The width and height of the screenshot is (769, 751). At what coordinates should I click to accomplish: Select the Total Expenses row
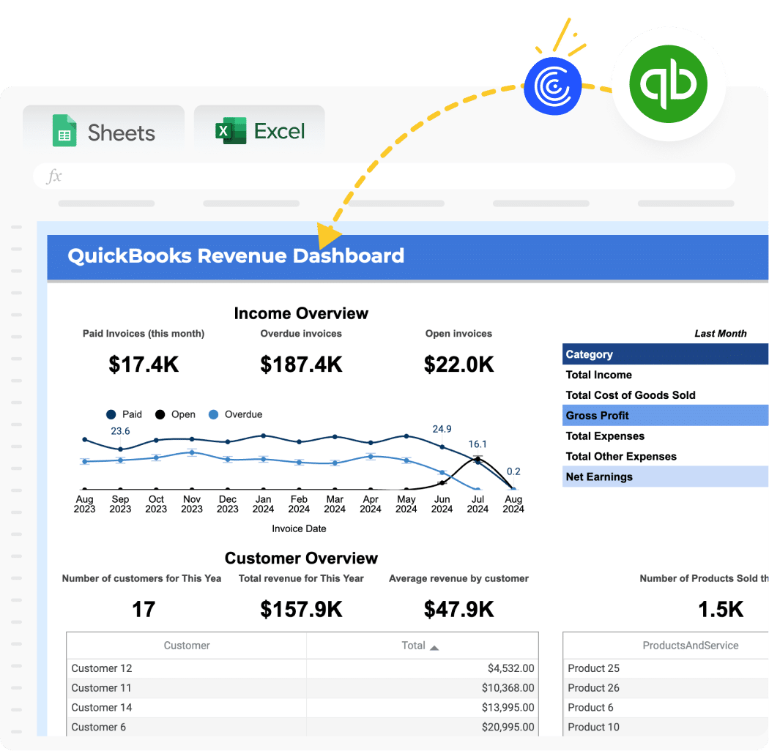(666, 436)
